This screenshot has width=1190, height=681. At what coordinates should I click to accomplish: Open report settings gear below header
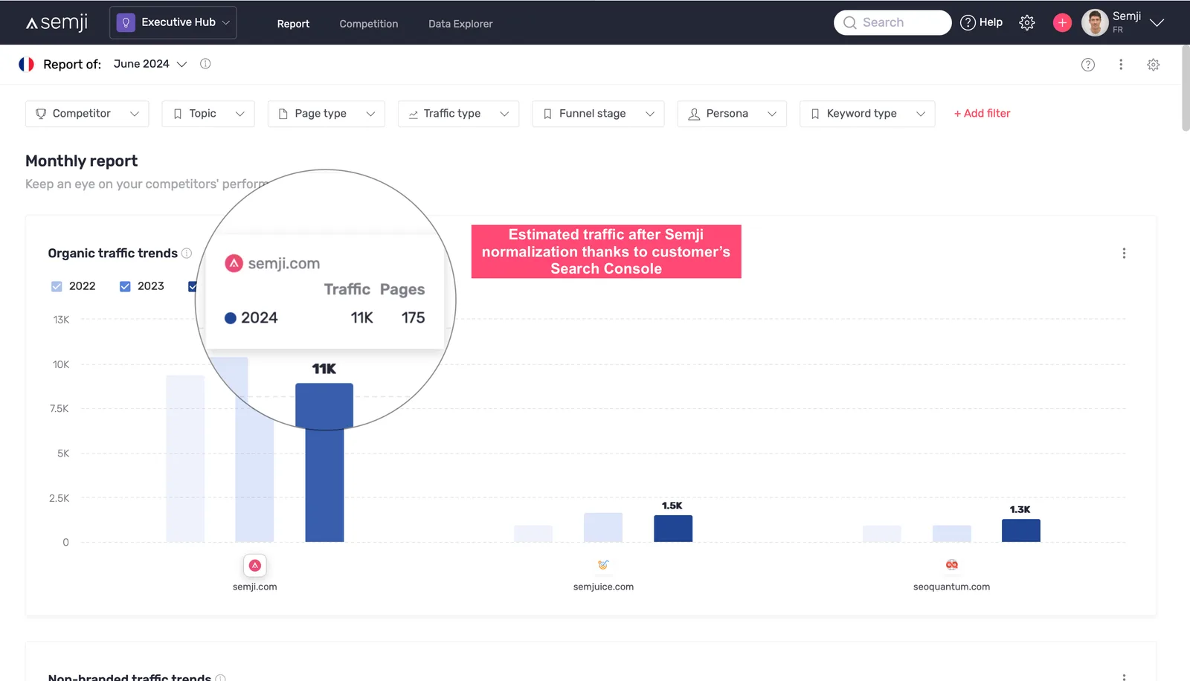coord(1154,65)
